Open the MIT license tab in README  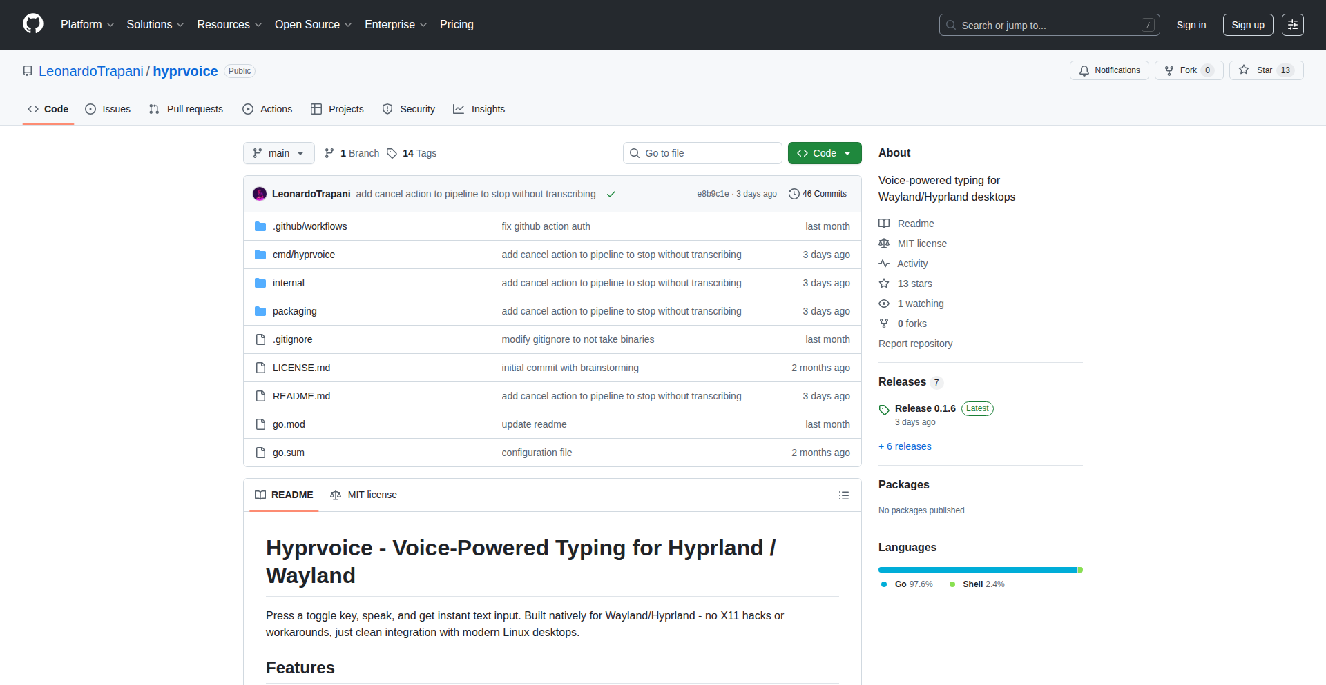pos(364,495)
